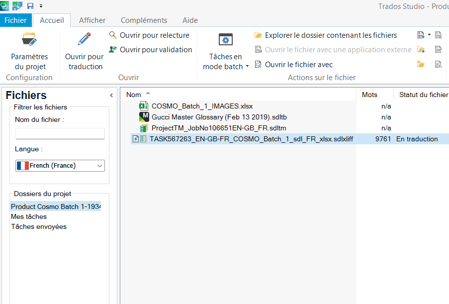This screenshot has width=449, height=304.
Task: Select Mes tâches in project folders
Action: click(29, 216)
